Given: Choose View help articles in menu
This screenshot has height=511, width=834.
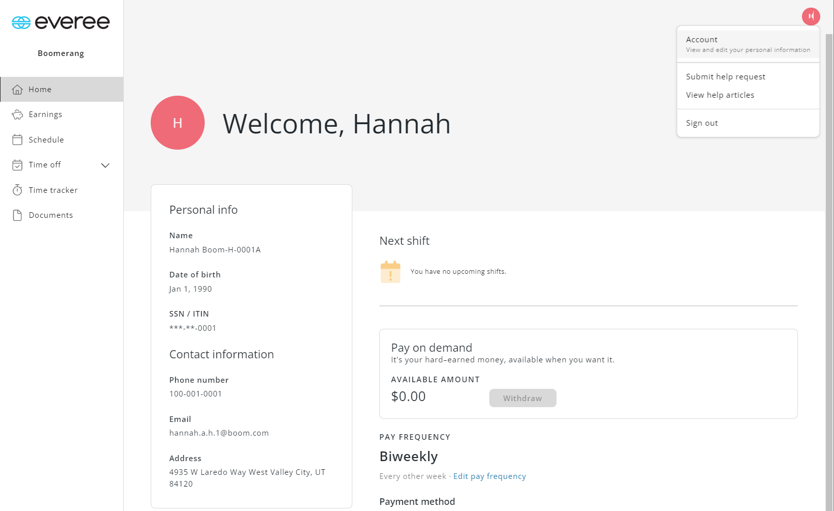Looking at the screenshot, I should coord(720,95).
